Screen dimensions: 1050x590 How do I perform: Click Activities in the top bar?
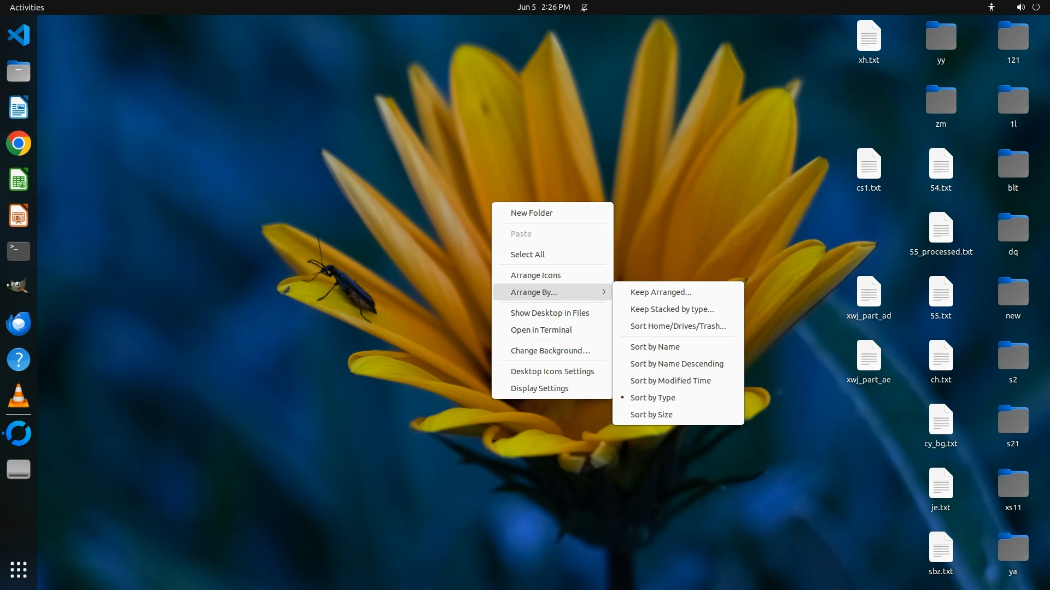[27, 7]
